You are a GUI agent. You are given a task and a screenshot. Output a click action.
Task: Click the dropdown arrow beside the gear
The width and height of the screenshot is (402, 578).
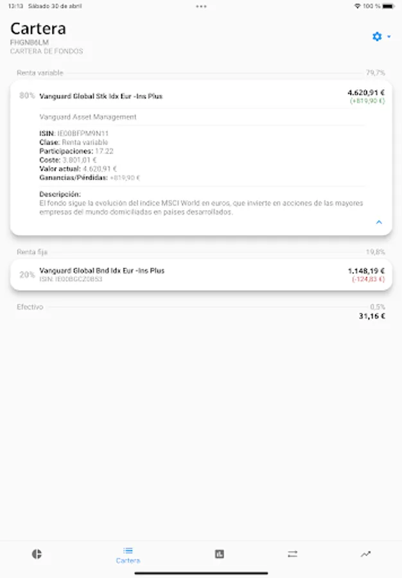coord(389,37)
